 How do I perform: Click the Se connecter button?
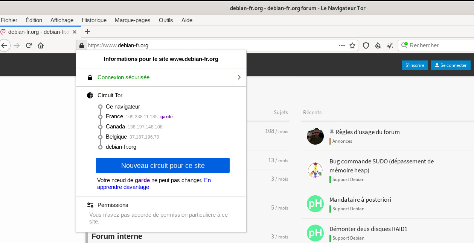[x=450, y=65]
